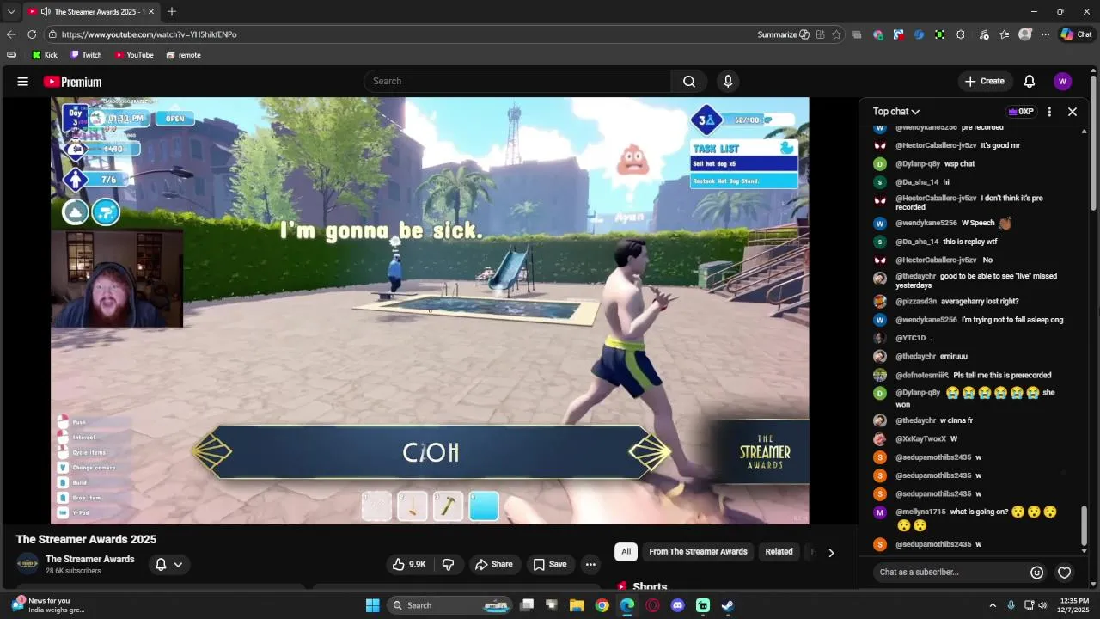This screenshot has width=1100, height=619.
Task: Open the Kick bookmark
Action: 45,55
